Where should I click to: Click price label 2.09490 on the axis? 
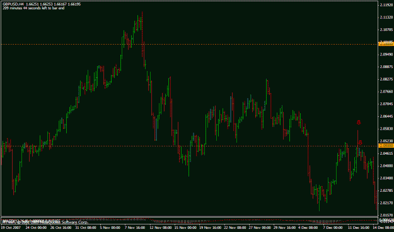click(386, 54)
